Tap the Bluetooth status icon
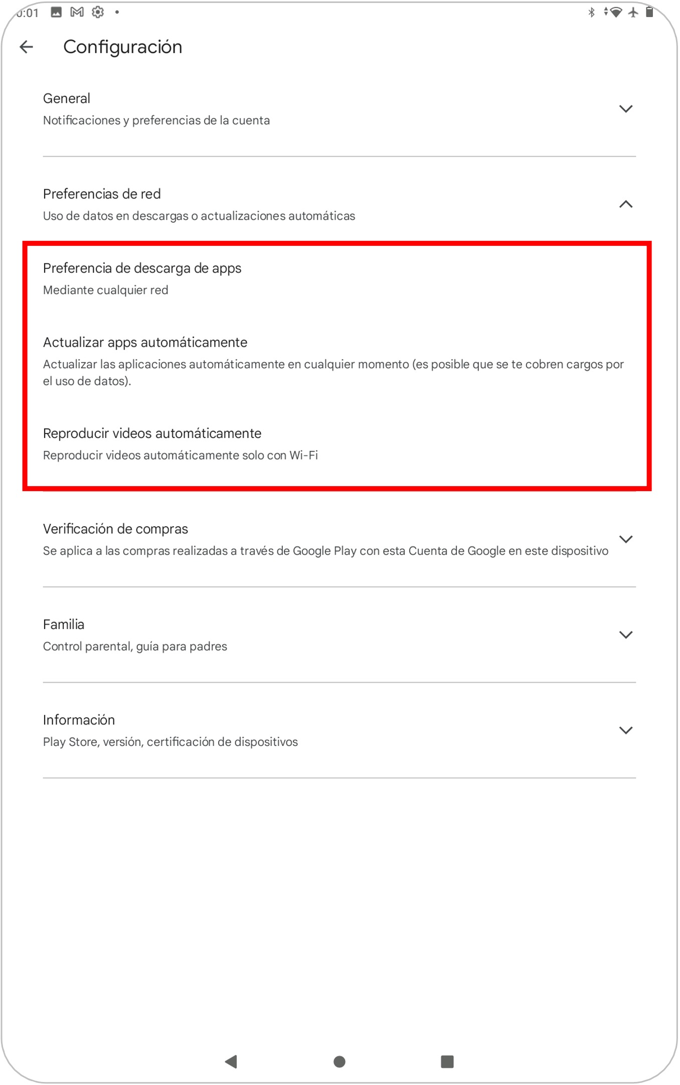Image resolution: width=680 pixels, height=1085 pixels. tap(591, 12)
